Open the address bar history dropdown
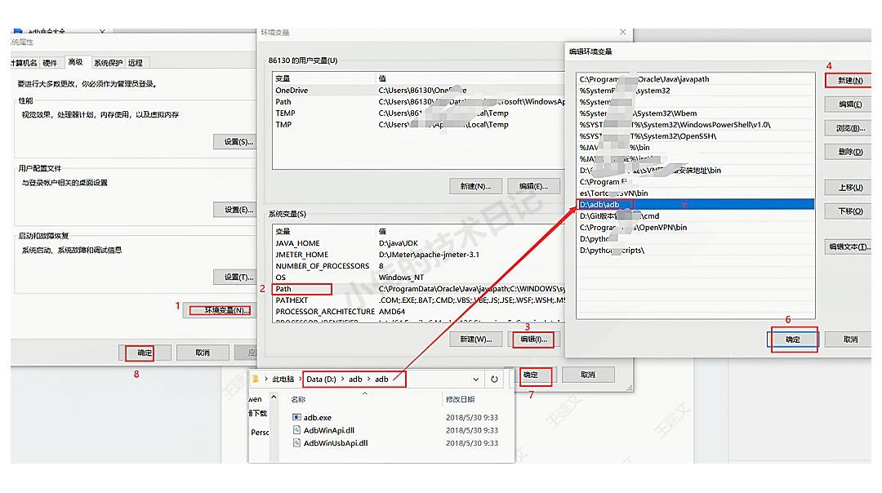Screen dimensions: 882x493 pyautogui.click(x=476, y=380)
